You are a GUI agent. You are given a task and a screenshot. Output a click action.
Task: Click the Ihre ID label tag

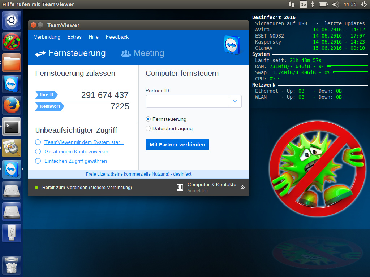coord(46,95)
